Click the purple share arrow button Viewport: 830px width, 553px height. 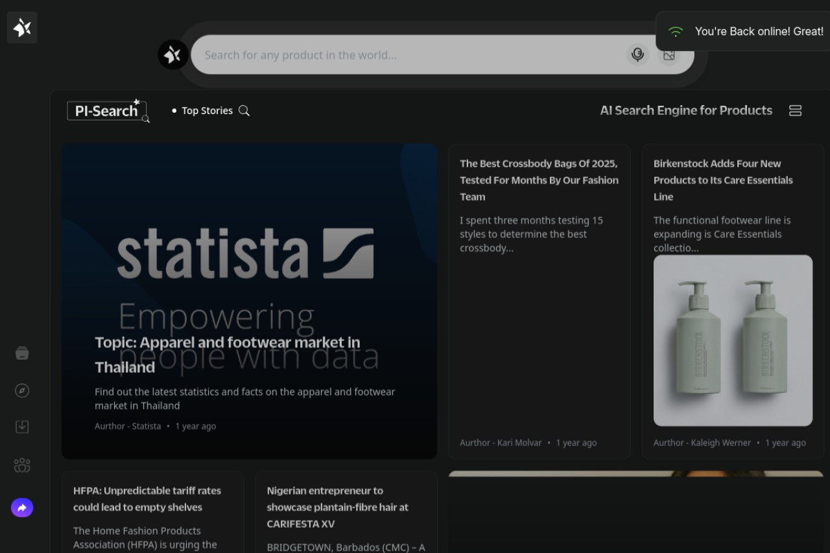(x=22, y=508)
